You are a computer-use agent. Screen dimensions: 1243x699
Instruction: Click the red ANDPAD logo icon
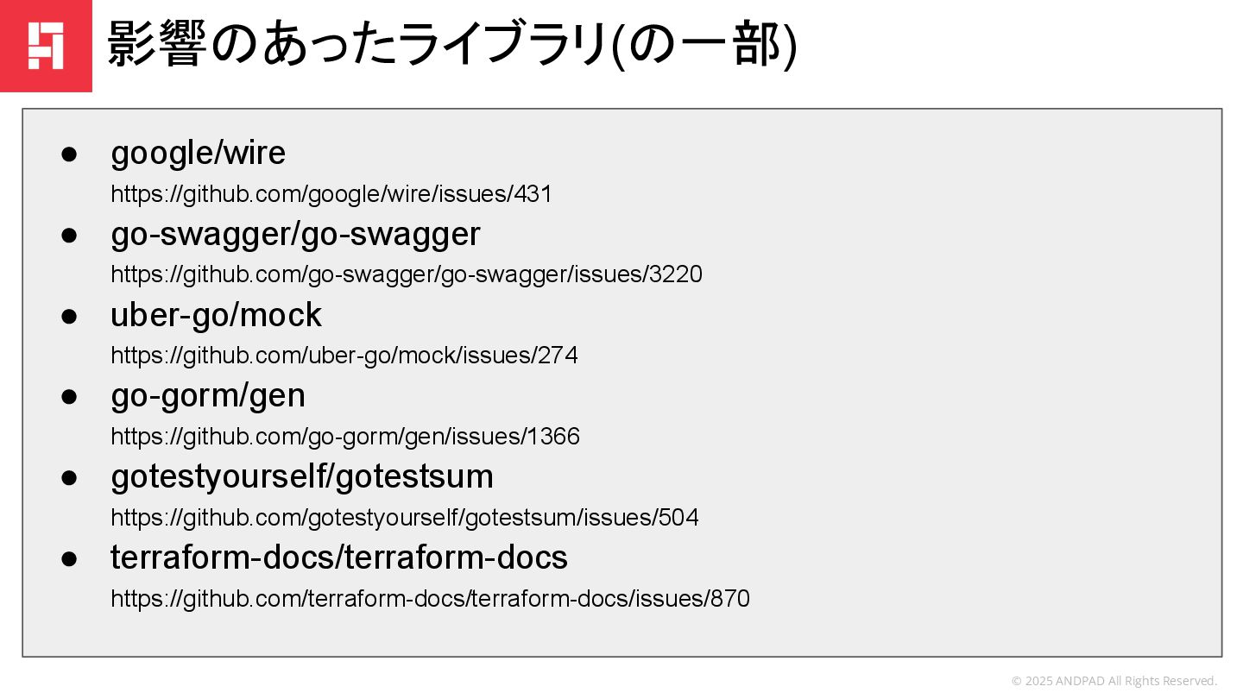(x=46, y=46)
